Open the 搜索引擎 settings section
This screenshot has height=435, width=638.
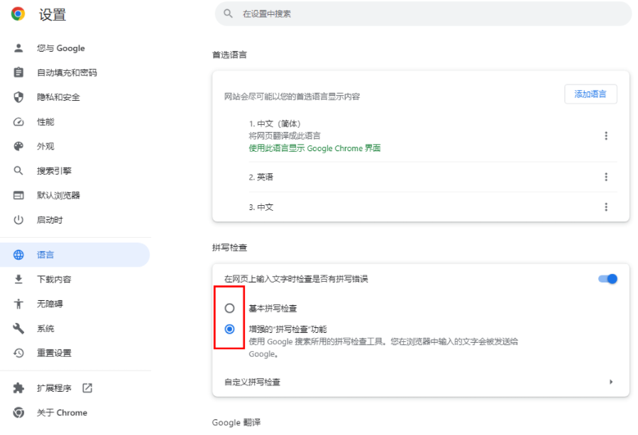click(75, 170)
